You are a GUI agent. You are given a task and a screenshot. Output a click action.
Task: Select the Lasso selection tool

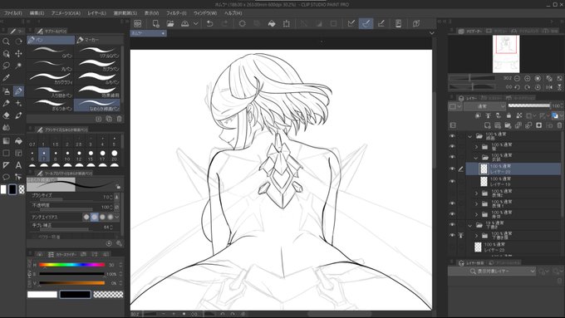tap(6, 66)
